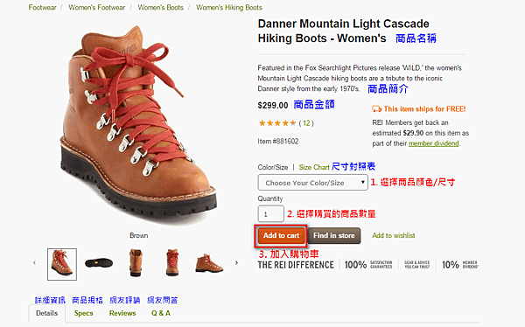
Task: Go to Women's Boots breadcrumb
Action: tap(161, 7)
